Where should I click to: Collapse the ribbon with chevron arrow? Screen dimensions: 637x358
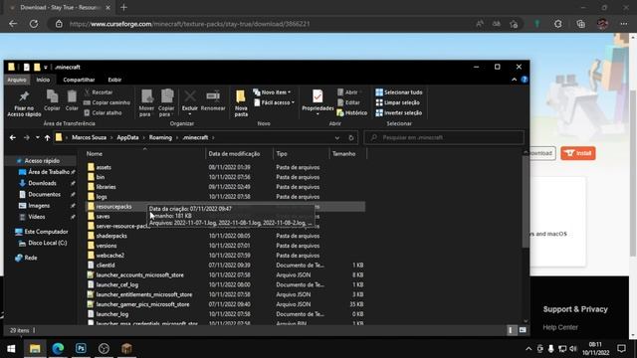pos(515,80)
